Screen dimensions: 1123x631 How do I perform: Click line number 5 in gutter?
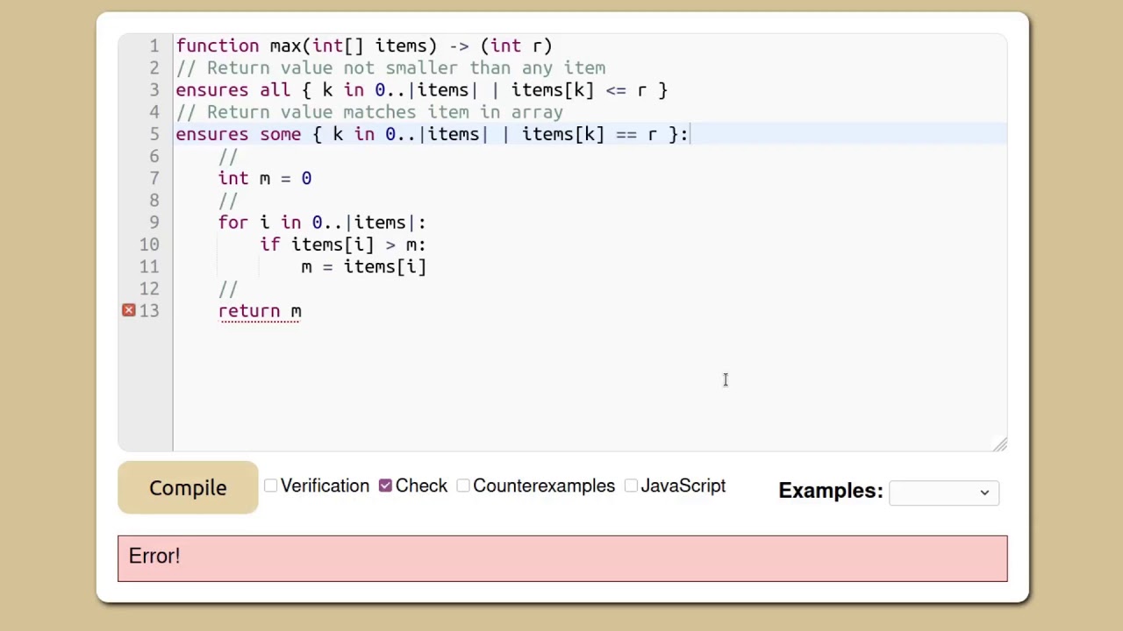point(154,134)
